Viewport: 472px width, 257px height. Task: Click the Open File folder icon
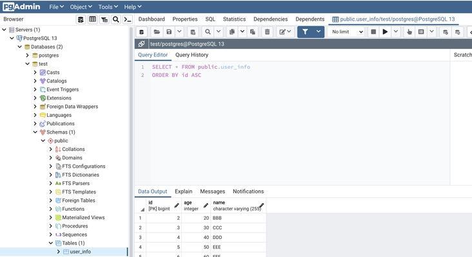(157, 31)
